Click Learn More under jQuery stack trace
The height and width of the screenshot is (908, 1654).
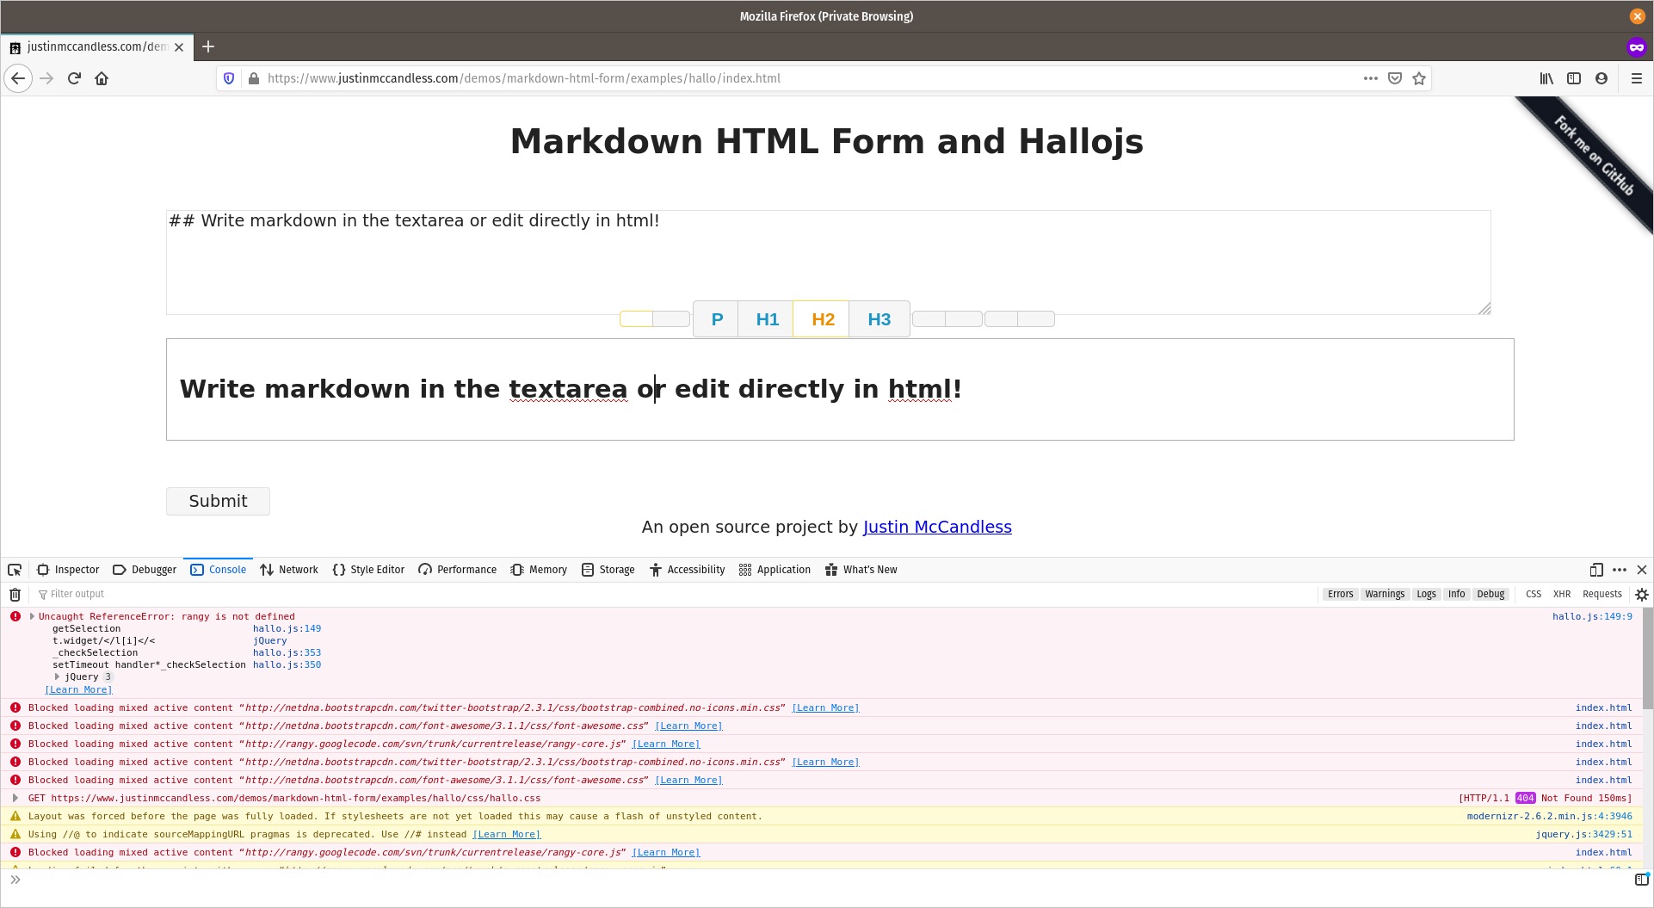(78, 689)
